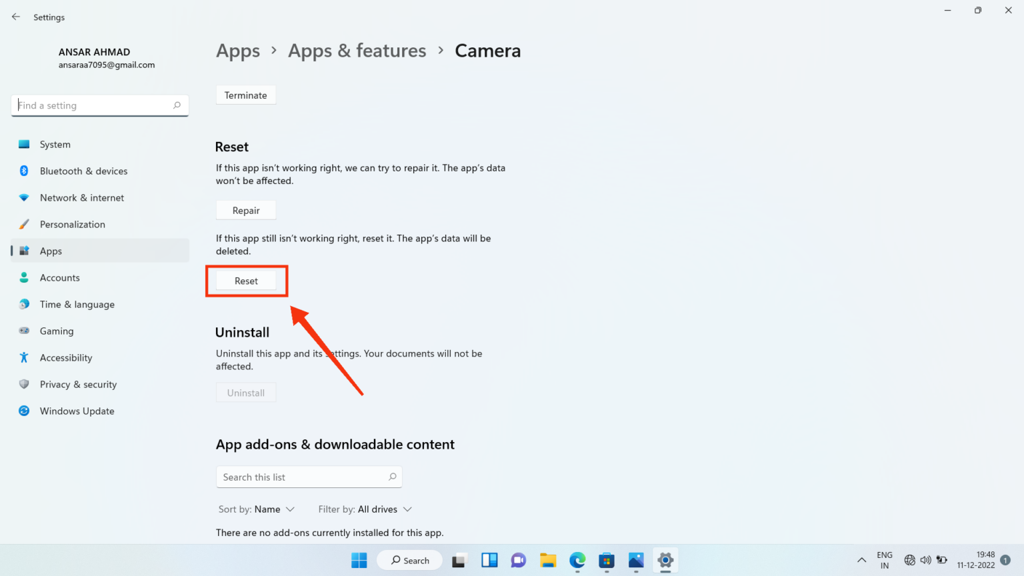The image size is (1024, 576).
Task: Open Windows Update from the sidebar
Action: [x=77, y=411]
